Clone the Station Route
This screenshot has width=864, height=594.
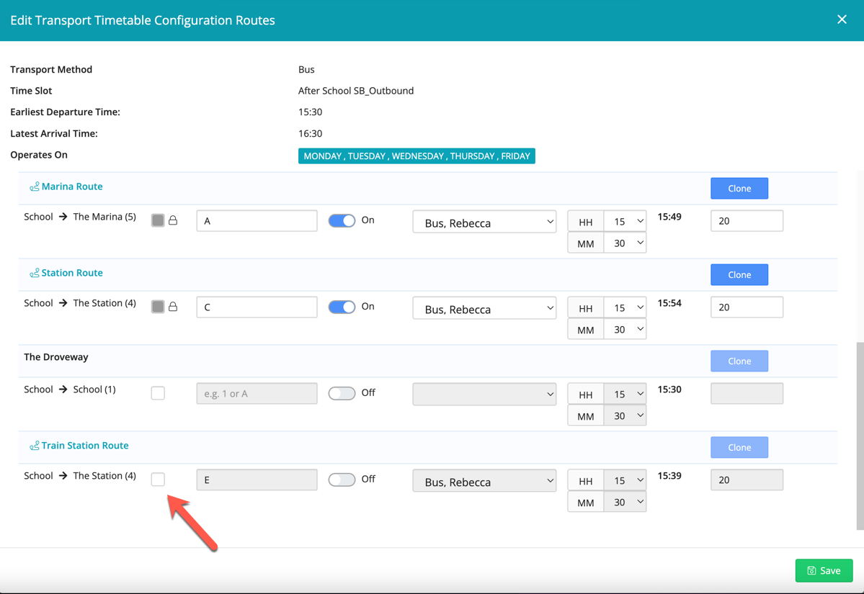[739, 275]
